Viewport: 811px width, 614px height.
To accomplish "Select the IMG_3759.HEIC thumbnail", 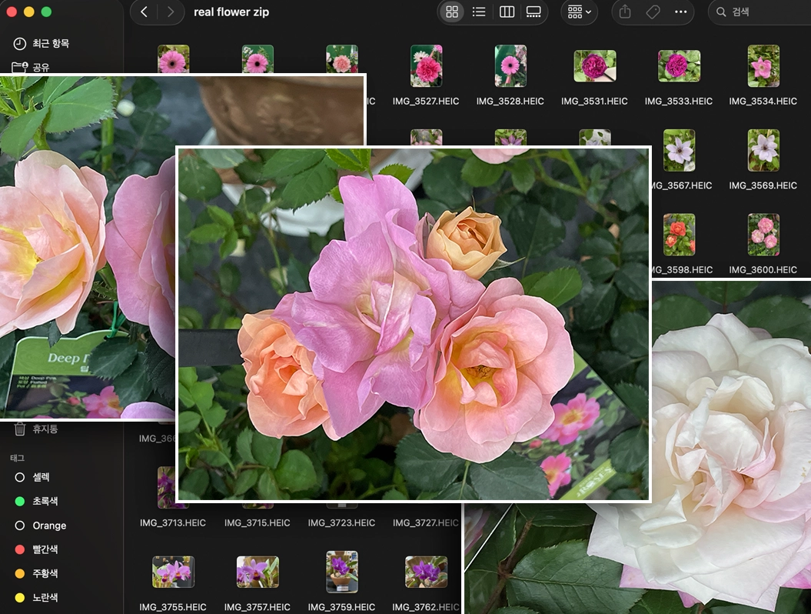I will [342, 572].
